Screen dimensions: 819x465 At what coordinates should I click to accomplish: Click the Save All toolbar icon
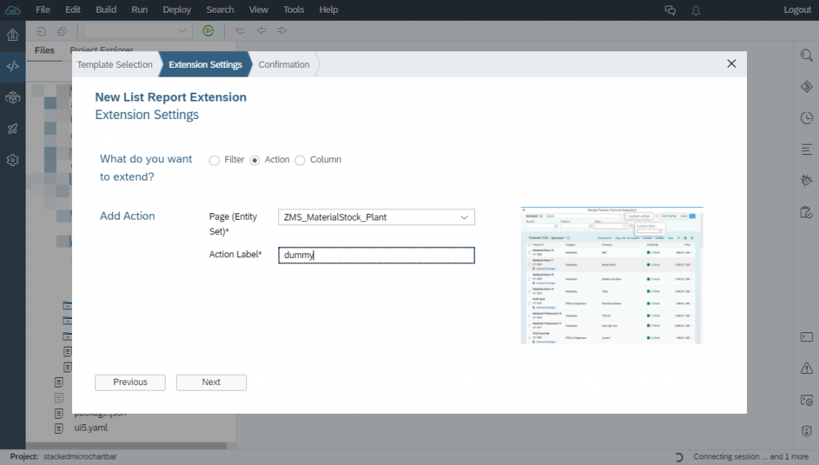pos(62,31)
